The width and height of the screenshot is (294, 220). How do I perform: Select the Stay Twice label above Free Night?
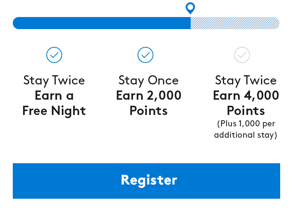pos(54,80)
